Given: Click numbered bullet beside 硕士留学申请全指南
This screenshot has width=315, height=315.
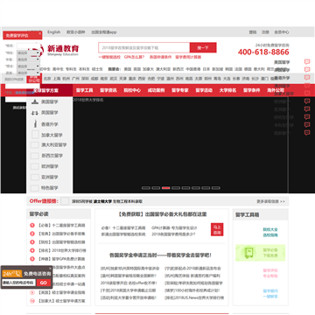Looking at the screenshot, I should pos(32,292).
